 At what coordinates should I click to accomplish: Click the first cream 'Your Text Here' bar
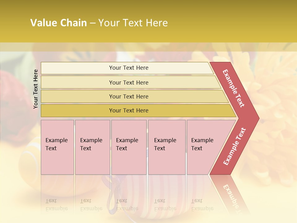127,68
